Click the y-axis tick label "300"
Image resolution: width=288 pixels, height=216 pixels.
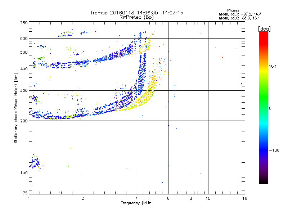pyautogui.click(x=24, y=91)
